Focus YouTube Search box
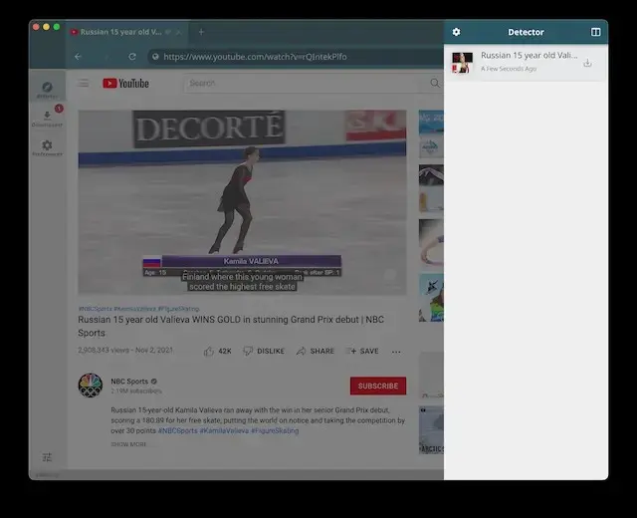This screenshot has width=637, height=518. tap(303, 83)
